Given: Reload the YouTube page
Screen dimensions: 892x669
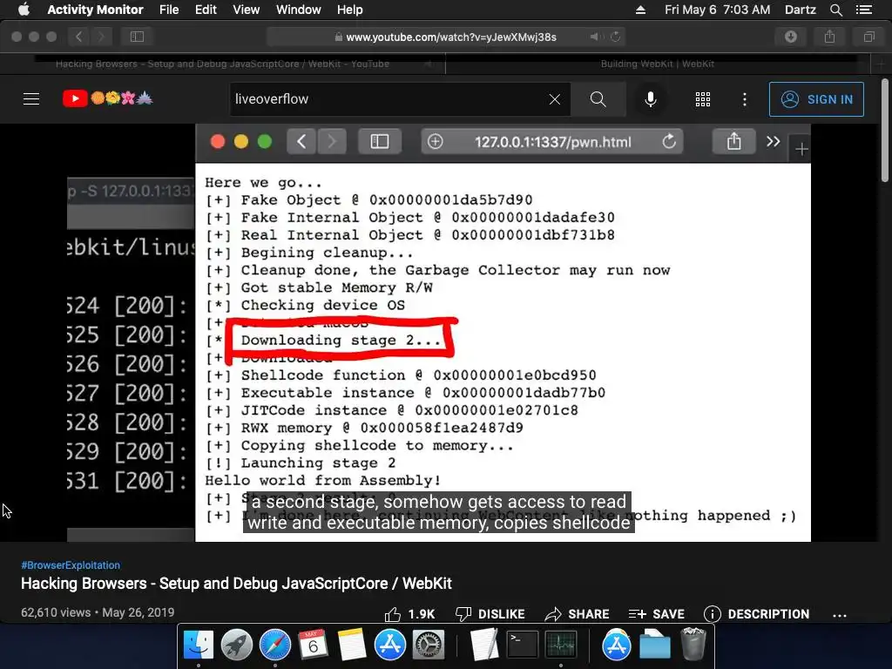Looking at the screenshot, I should point(616,37).
